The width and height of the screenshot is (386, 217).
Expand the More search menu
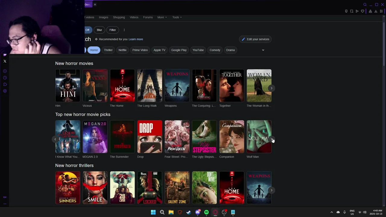(x=162, y=17)
